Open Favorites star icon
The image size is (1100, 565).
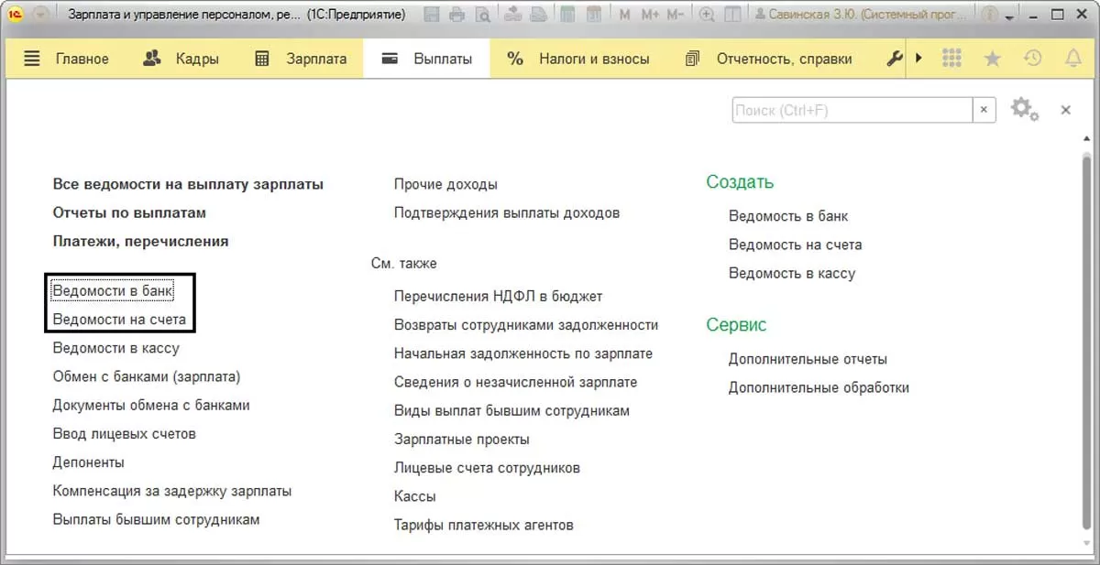(992, 59)
